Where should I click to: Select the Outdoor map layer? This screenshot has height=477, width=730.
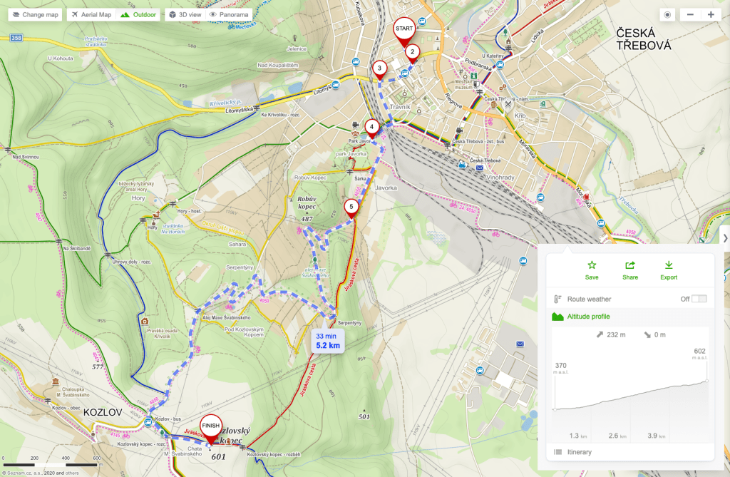coord(138,14)
